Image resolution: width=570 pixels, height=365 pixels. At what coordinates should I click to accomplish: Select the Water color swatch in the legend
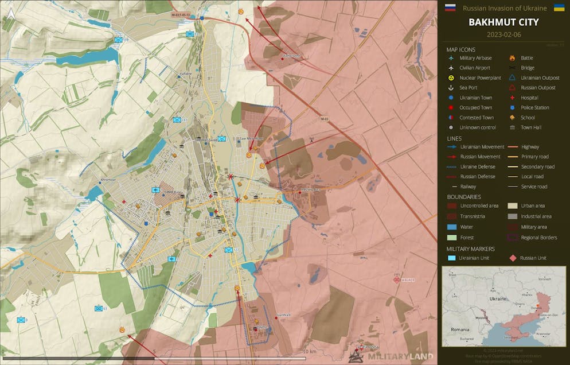[452, 227]
